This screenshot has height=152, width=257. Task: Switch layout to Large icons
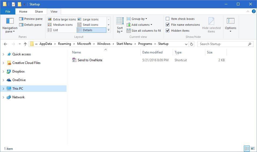[x=88, y=19]
